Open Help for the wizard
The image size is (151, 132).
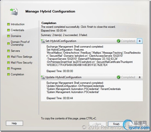coord(14,123)
